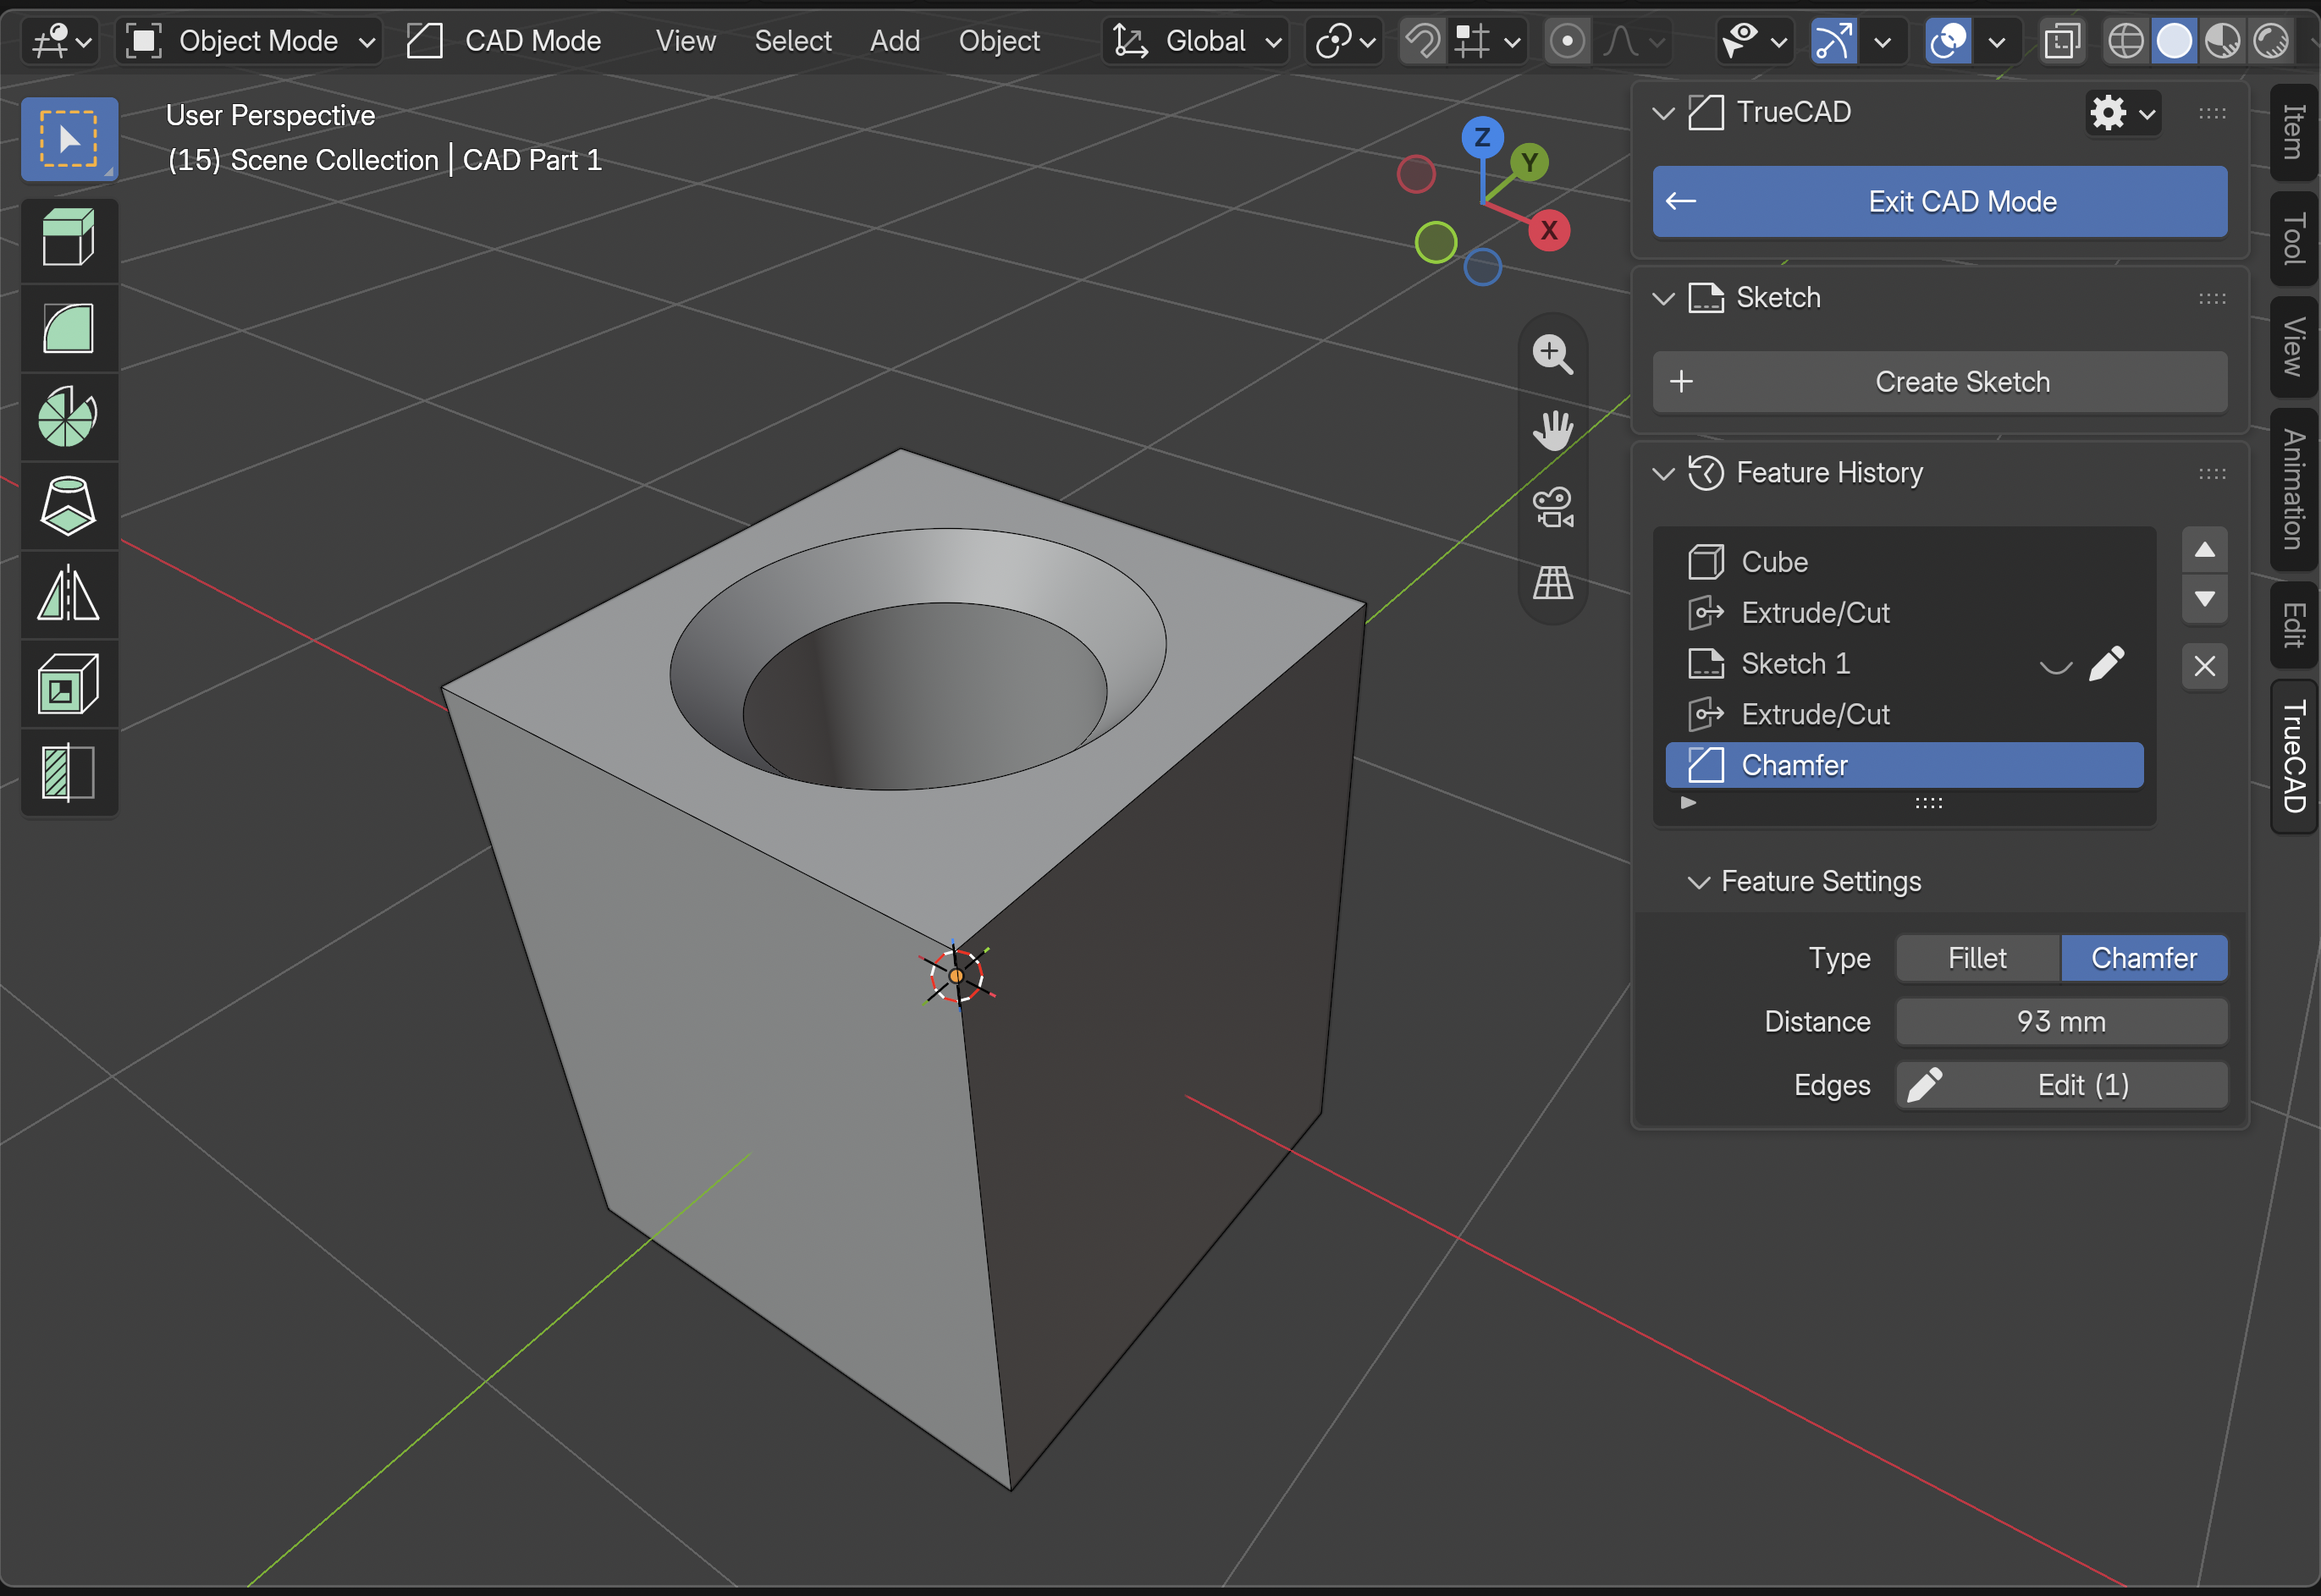
Task: Expand the feature list filter triangle
Action: tap(1689, 803)
